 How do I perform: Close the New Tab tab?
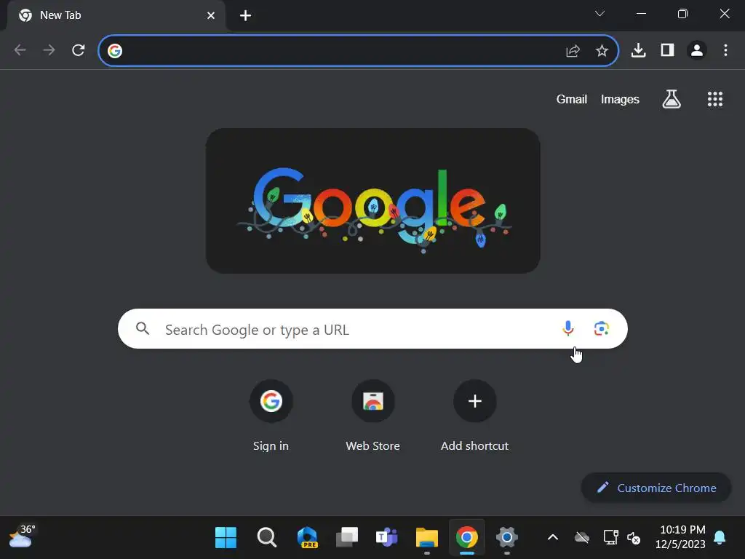click(211, 16)
